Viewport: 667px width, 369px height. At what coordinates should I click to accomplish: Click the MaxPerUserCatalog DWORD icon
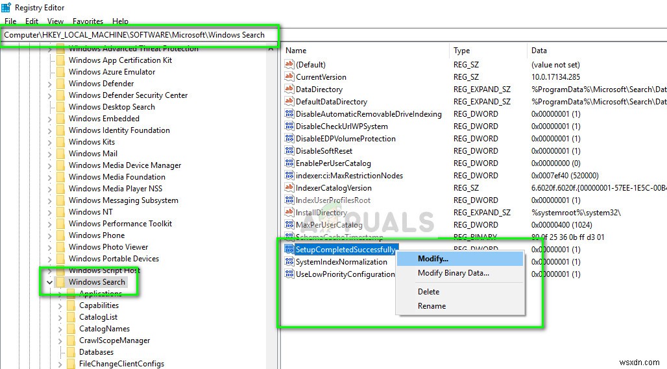click(289, 224)
